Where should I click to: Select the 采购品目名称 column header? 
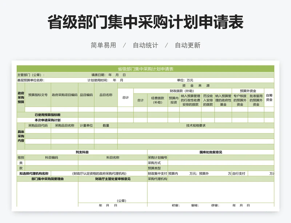[x=65, y=126]
